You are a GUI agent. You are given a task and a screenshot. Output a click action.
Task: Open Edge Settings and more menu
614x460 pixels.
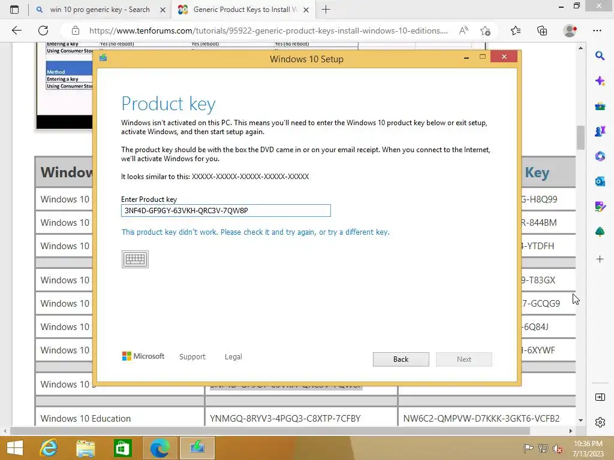tap(597, 31)
